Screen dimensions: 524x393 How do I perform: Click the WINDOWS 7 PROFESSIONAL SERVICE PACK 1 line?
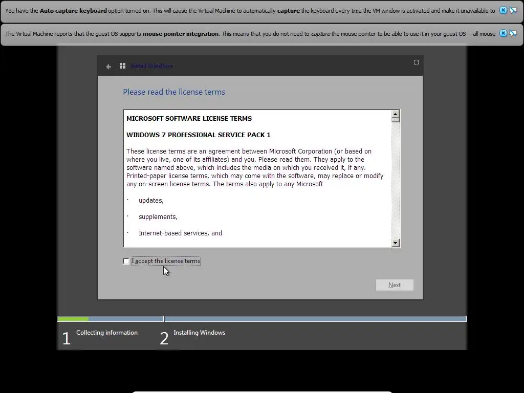199,135
